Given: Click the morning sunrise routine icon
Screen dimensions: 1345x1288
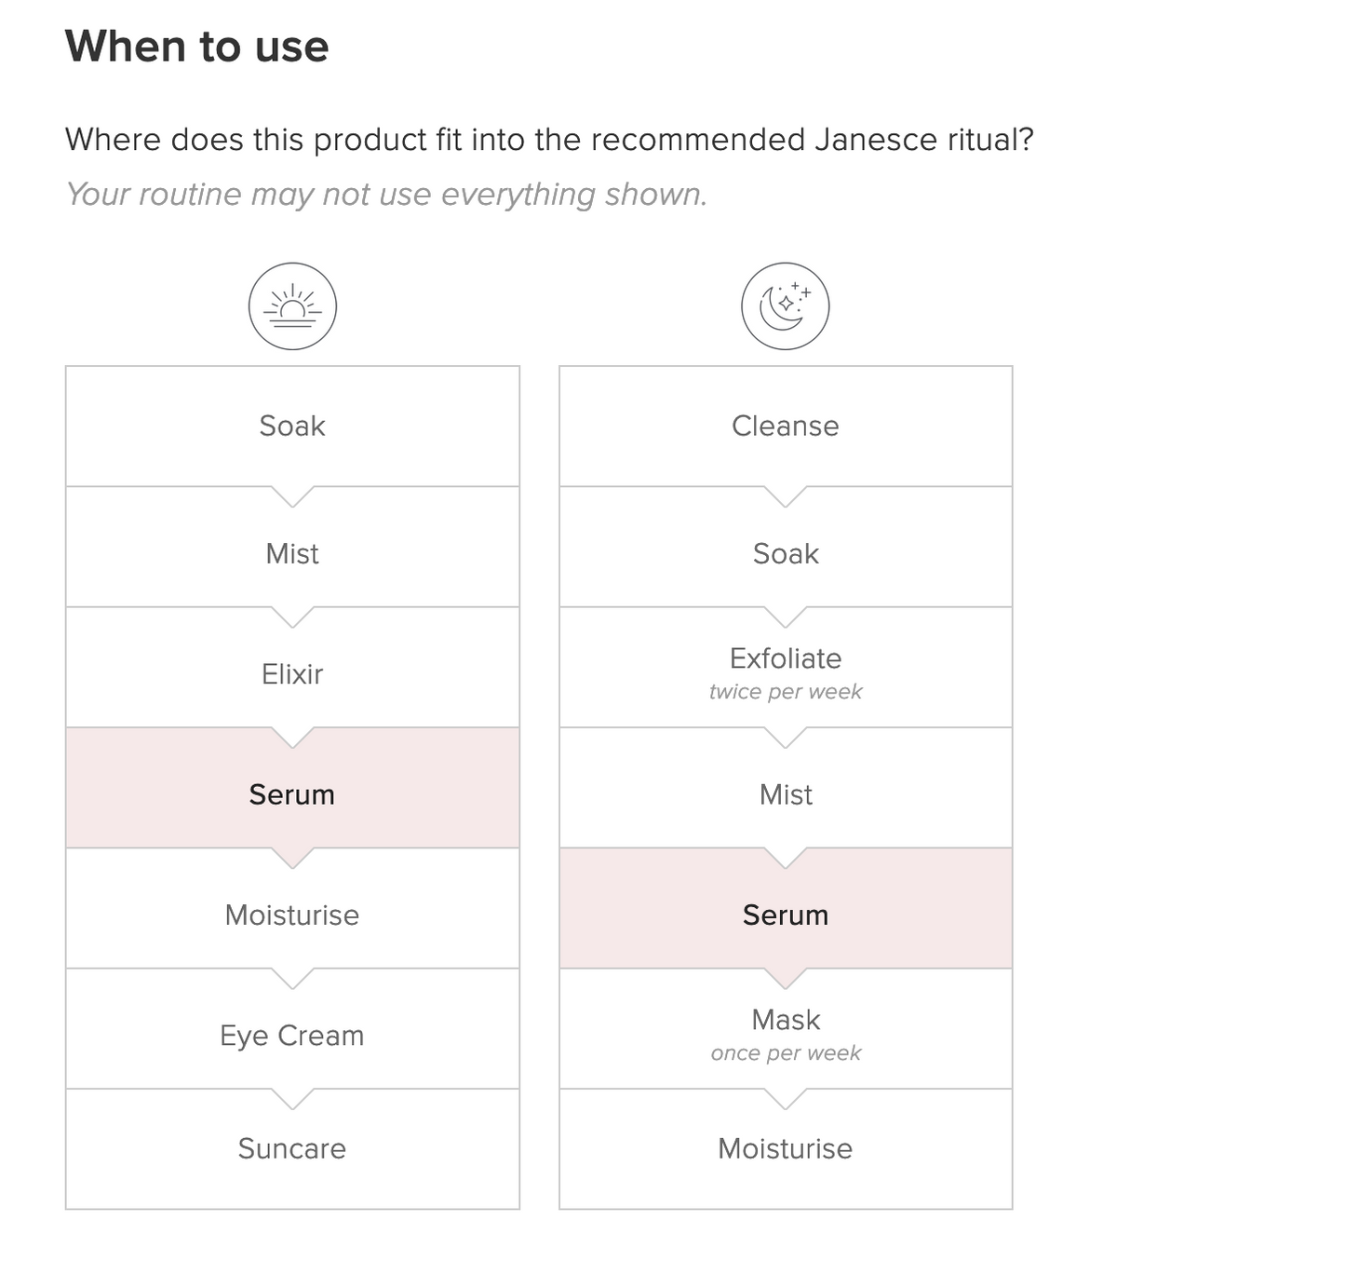Looking at the screenshot, I should pos(292,306).
